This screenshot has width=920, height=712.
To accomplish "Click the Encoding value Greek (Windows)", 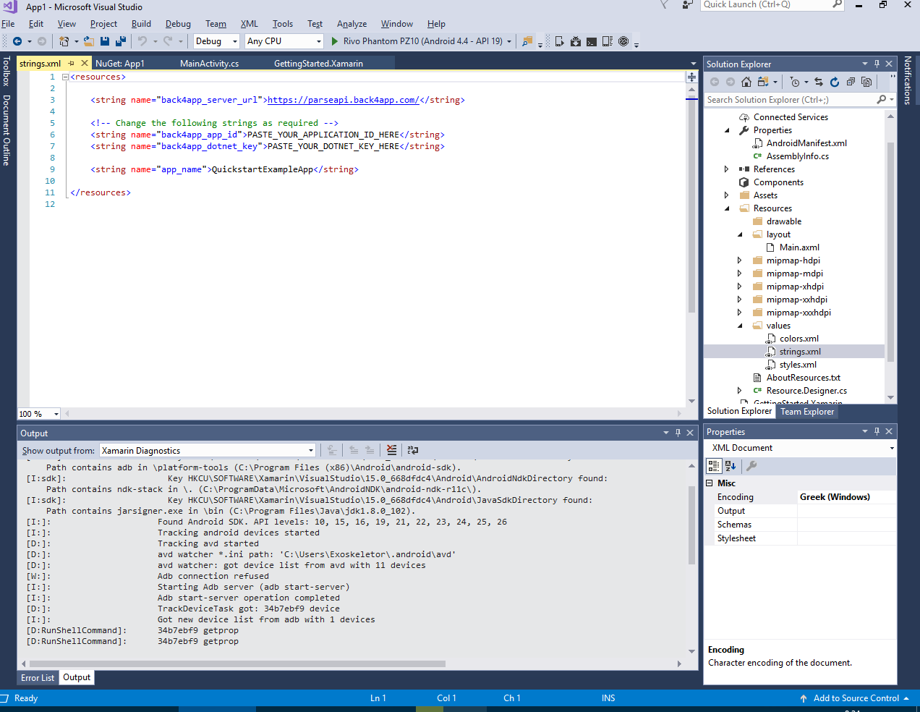I will tap(835, 497).
